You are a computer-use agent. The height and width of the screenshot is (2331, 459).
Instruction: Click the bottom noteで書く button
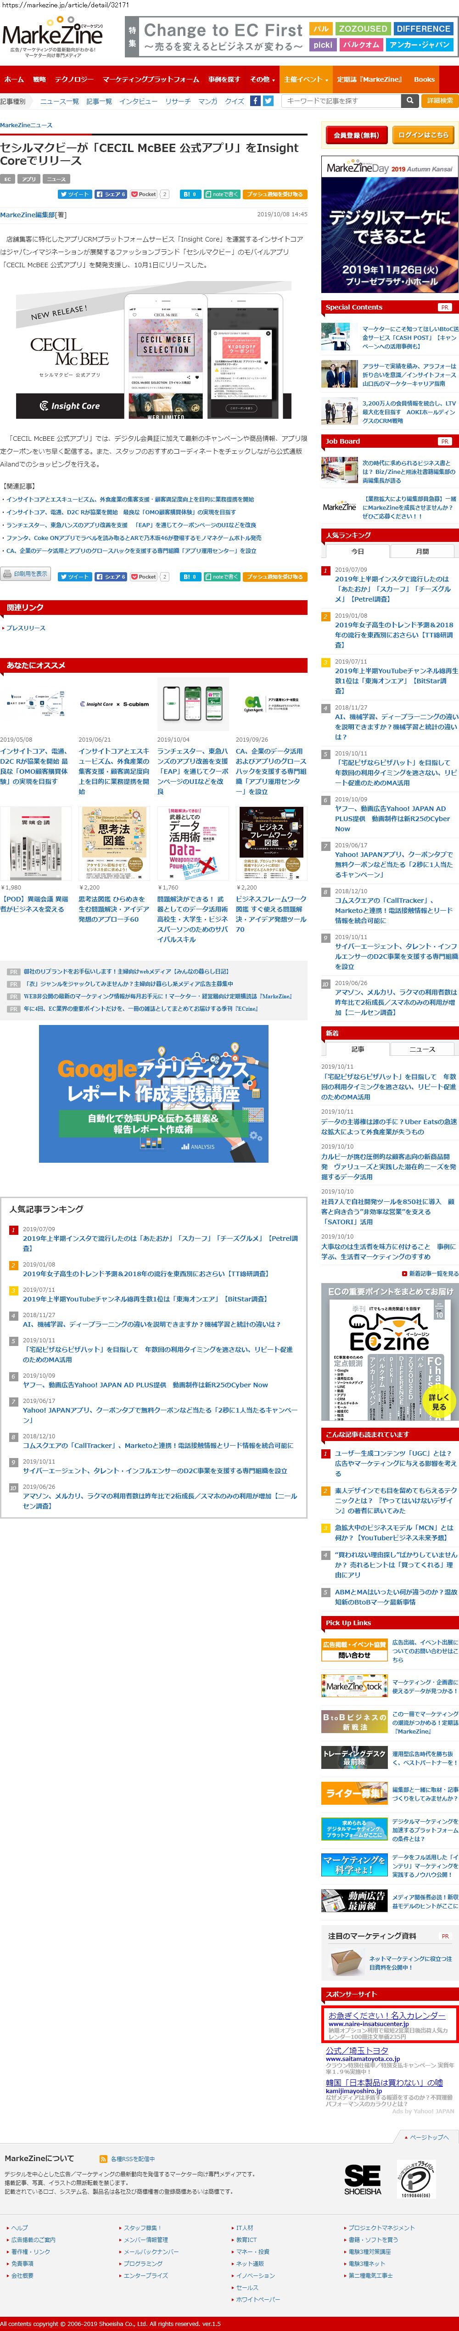(x=222, y=576)
